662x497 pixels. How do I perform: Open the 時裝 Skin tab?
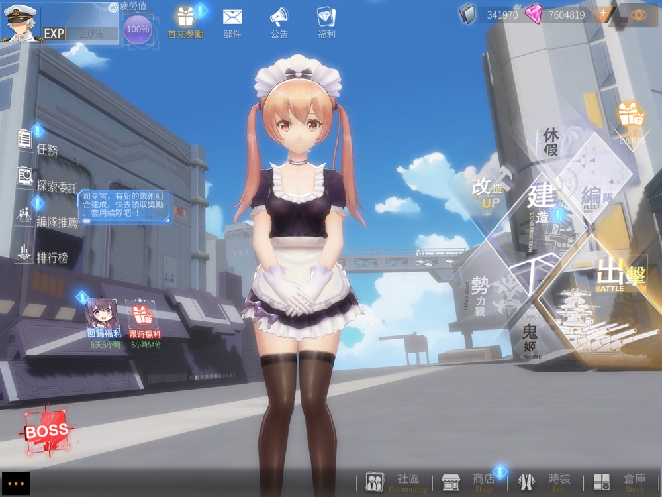click(544, 482)
